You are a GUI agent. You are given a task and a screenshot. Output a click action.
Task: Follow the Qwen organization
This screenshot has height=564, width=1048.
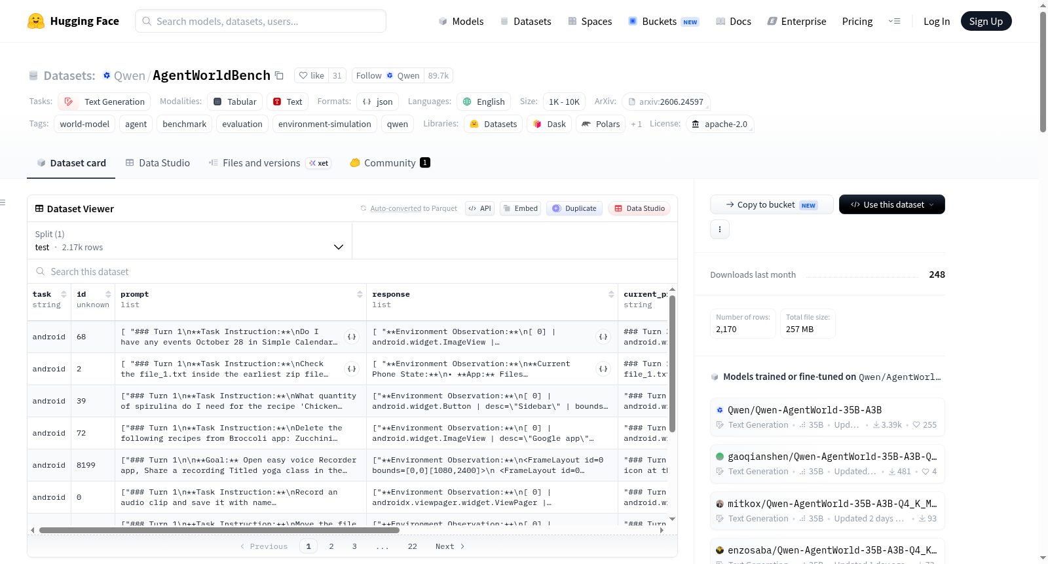tap(388, 75)
